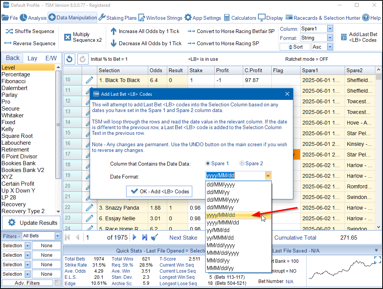Click Increase All Odds up-arrow icon
This screenshot has width=383, height=289.
(113, 31)
